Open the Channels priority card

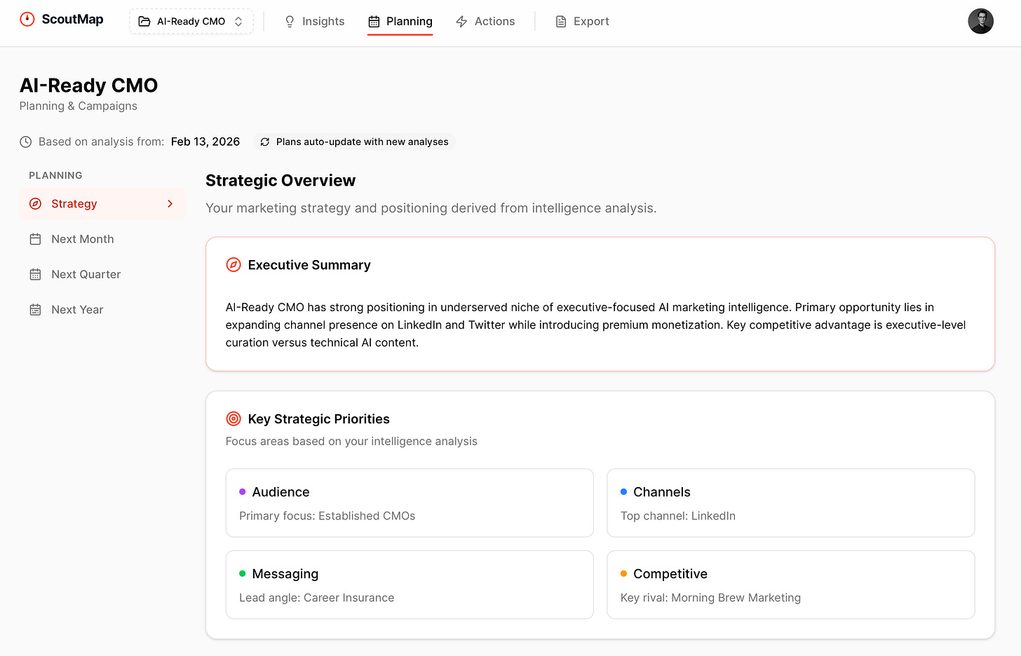click(x=791, y=503)
